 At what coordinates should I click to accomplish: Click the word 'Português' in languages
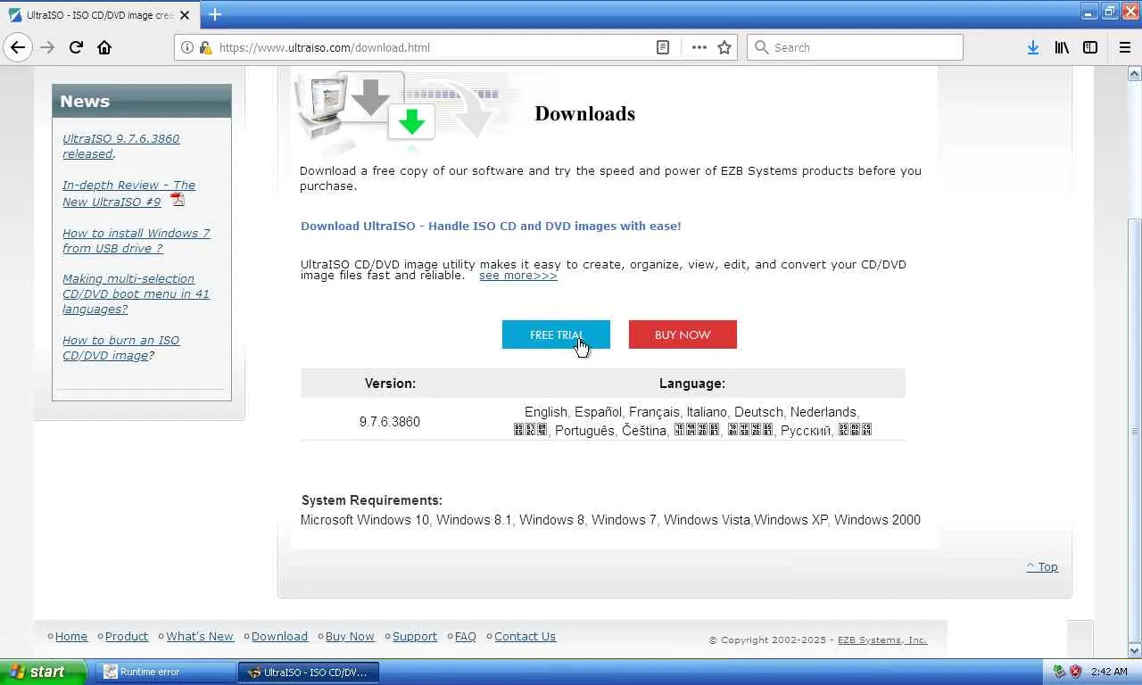(x=584, y=431)
